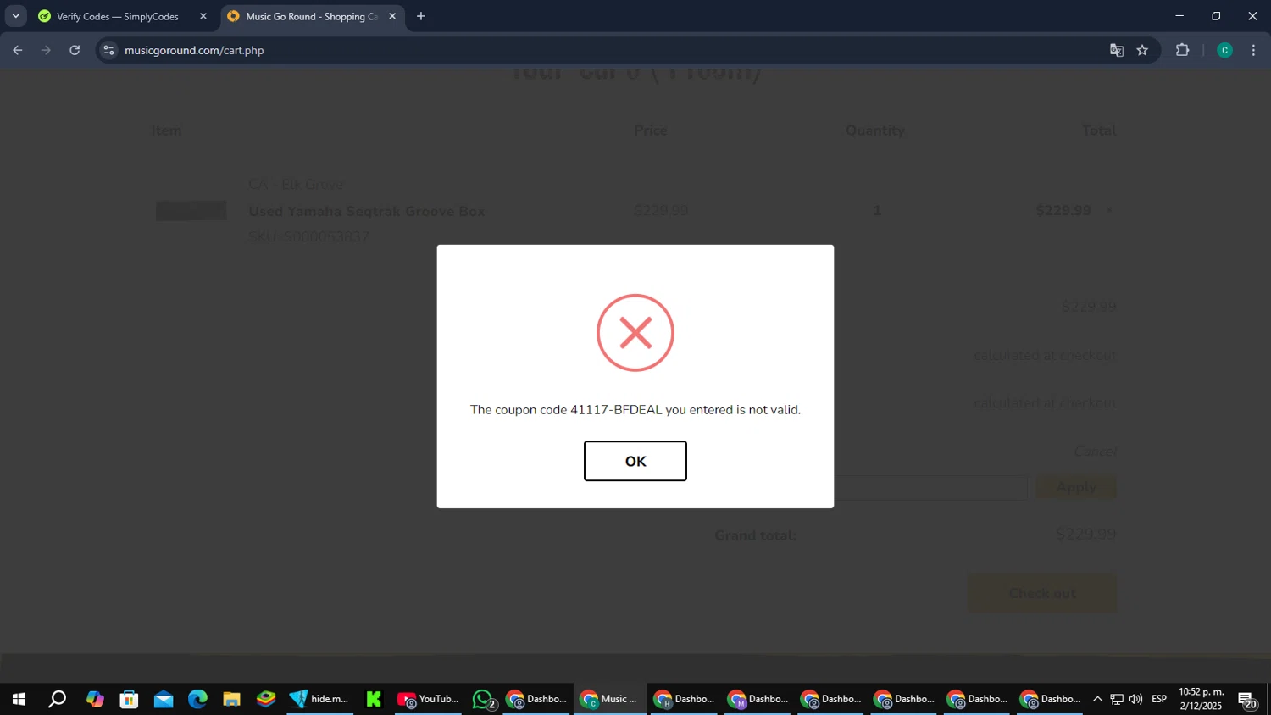Screen dimensions: 1271x715
Task: Remove the Seqtrak item with the x icon
Action: (1108, 211)
